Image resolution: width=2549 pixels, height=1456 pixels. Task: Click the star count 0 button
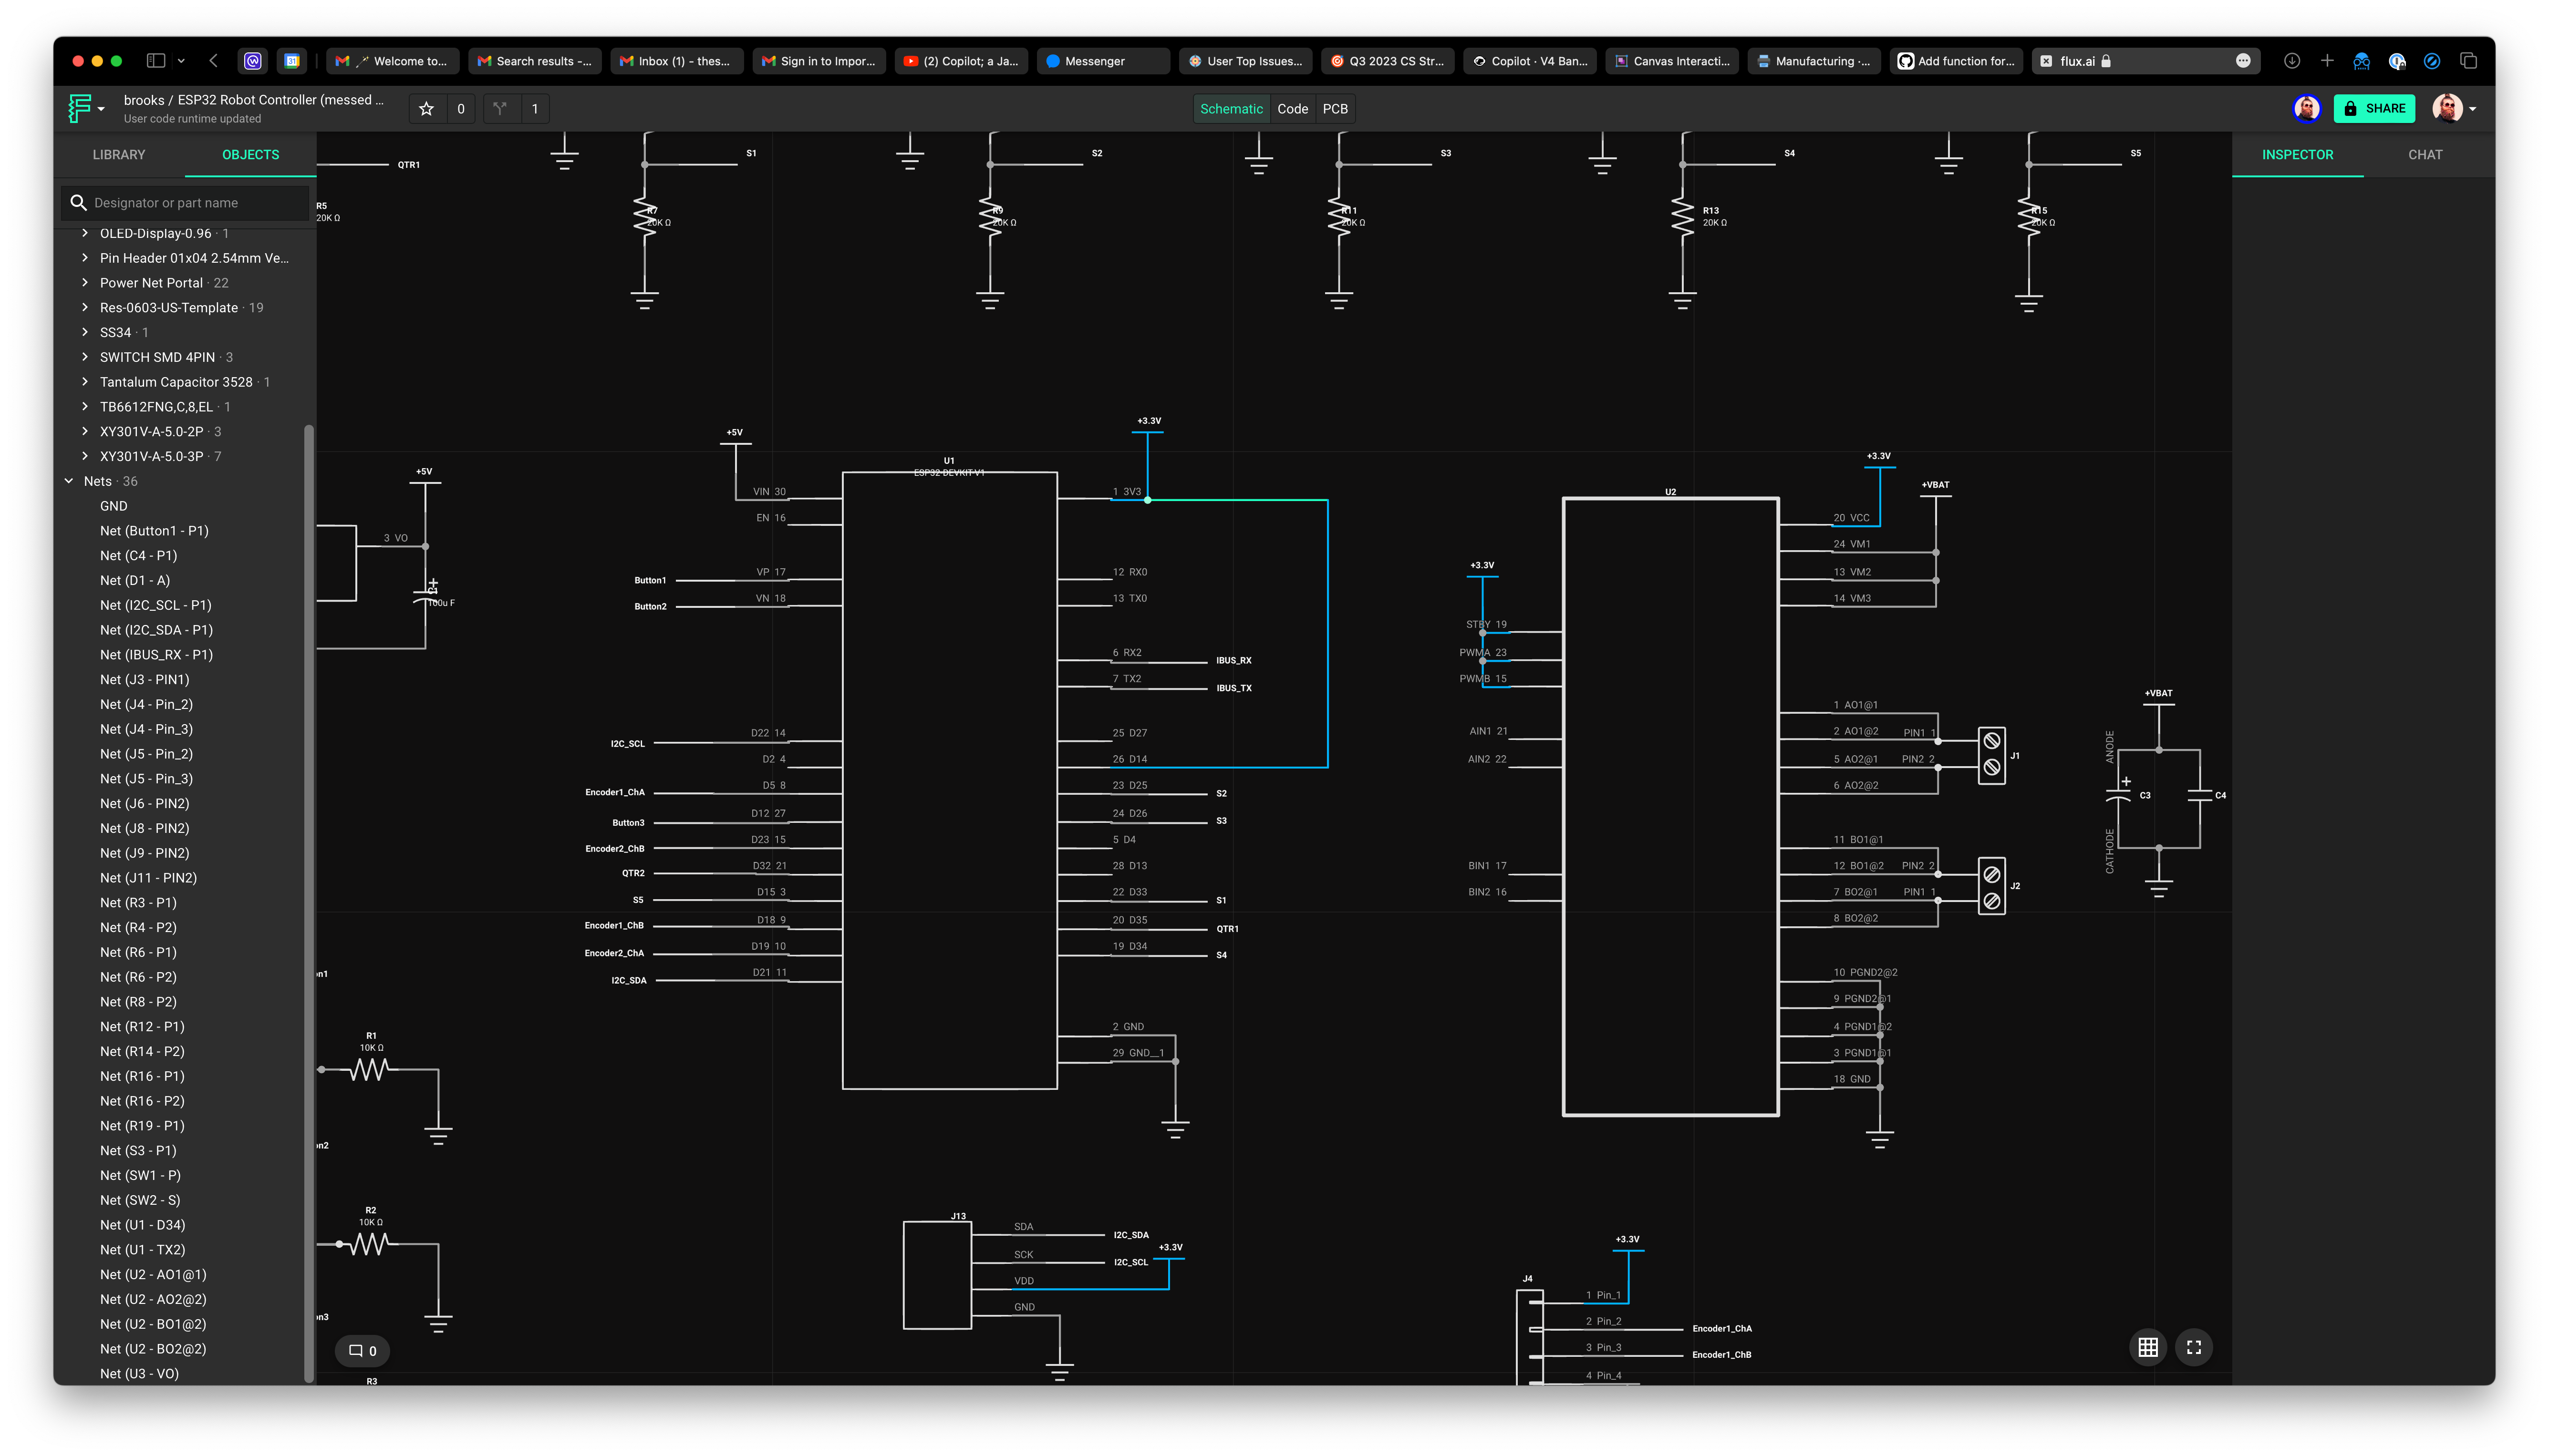click(460, 109)
